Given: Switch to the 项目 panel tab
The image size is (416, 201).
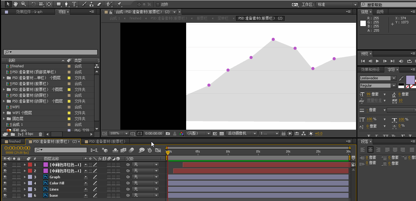Looking at the screenshot, I should 62,12.
